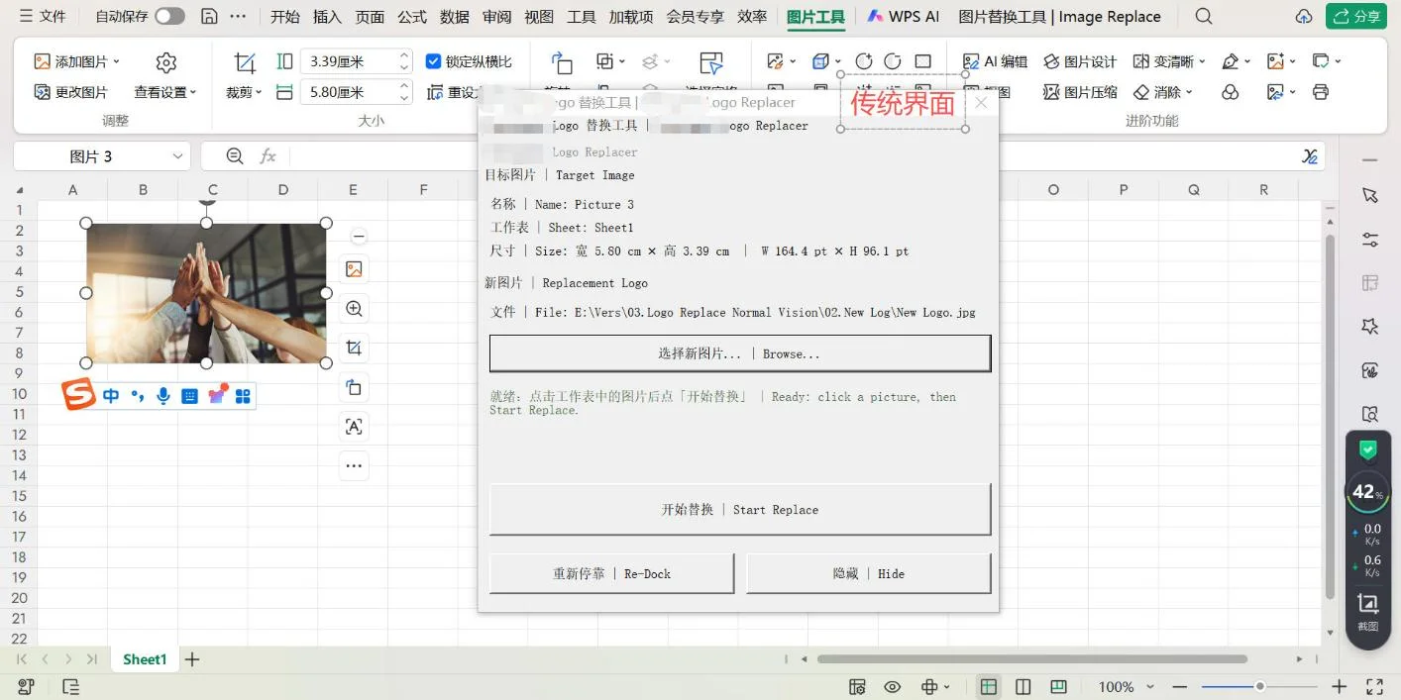The width and height of the screenshot is (1401, 700).
Task: Click the zoom in plus button
Action: coord(1340,686)
